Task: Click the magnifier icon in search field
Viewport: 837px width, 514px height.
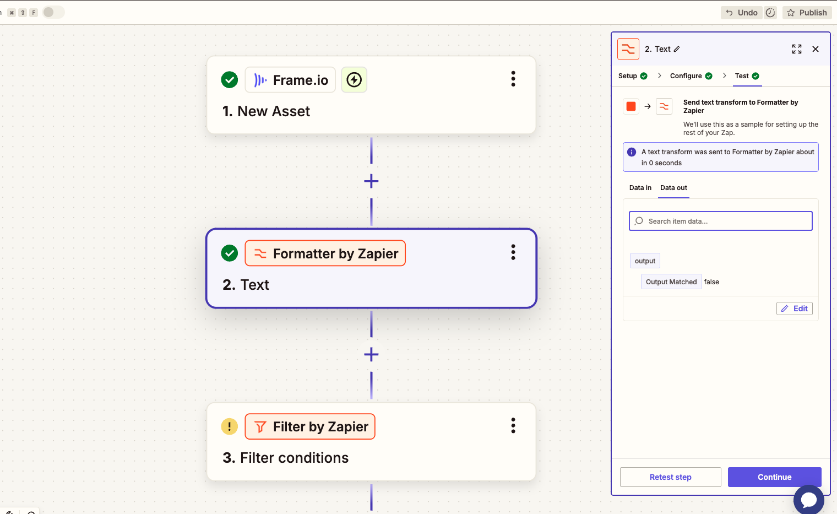Action: pos(639,221)
